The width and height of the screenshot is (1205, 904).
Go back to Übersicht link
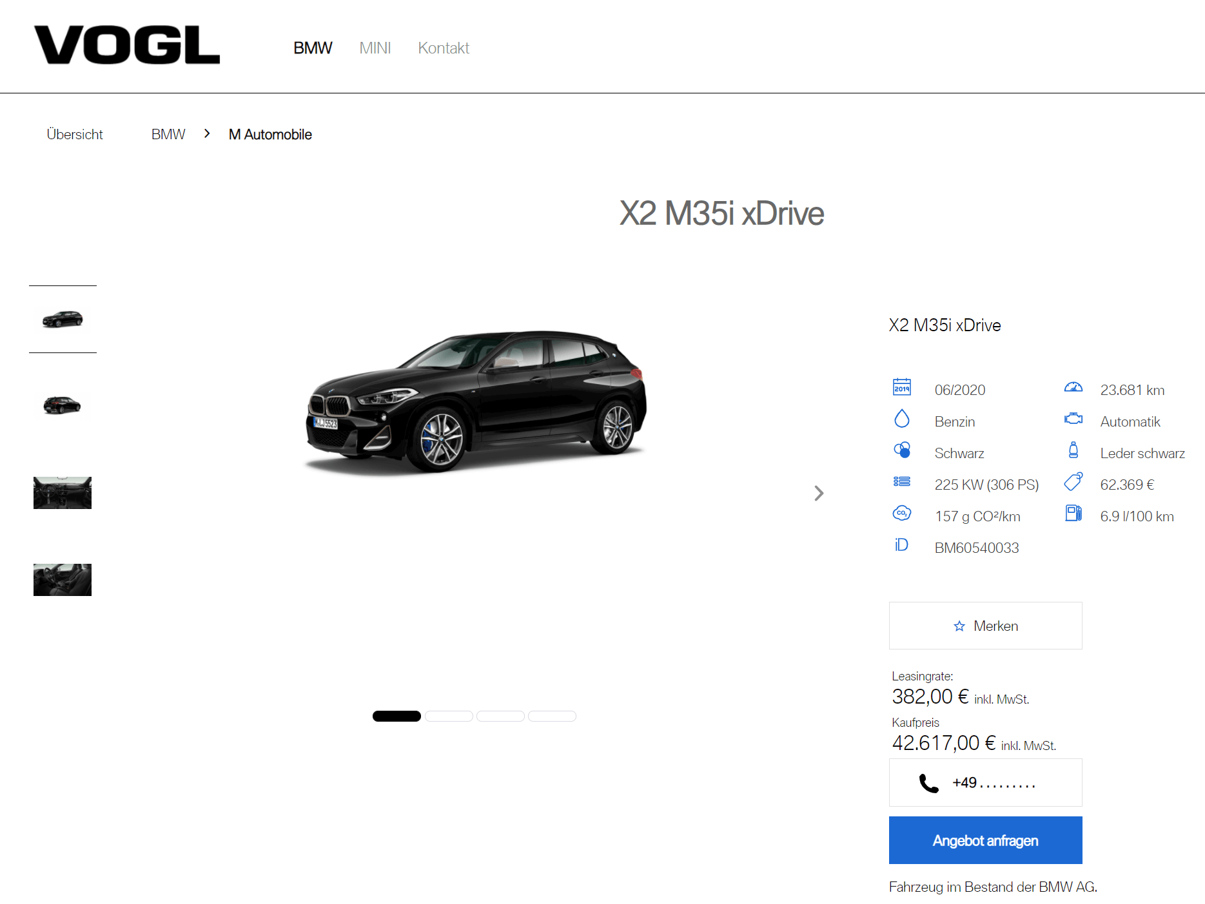(x=75, y=134)
